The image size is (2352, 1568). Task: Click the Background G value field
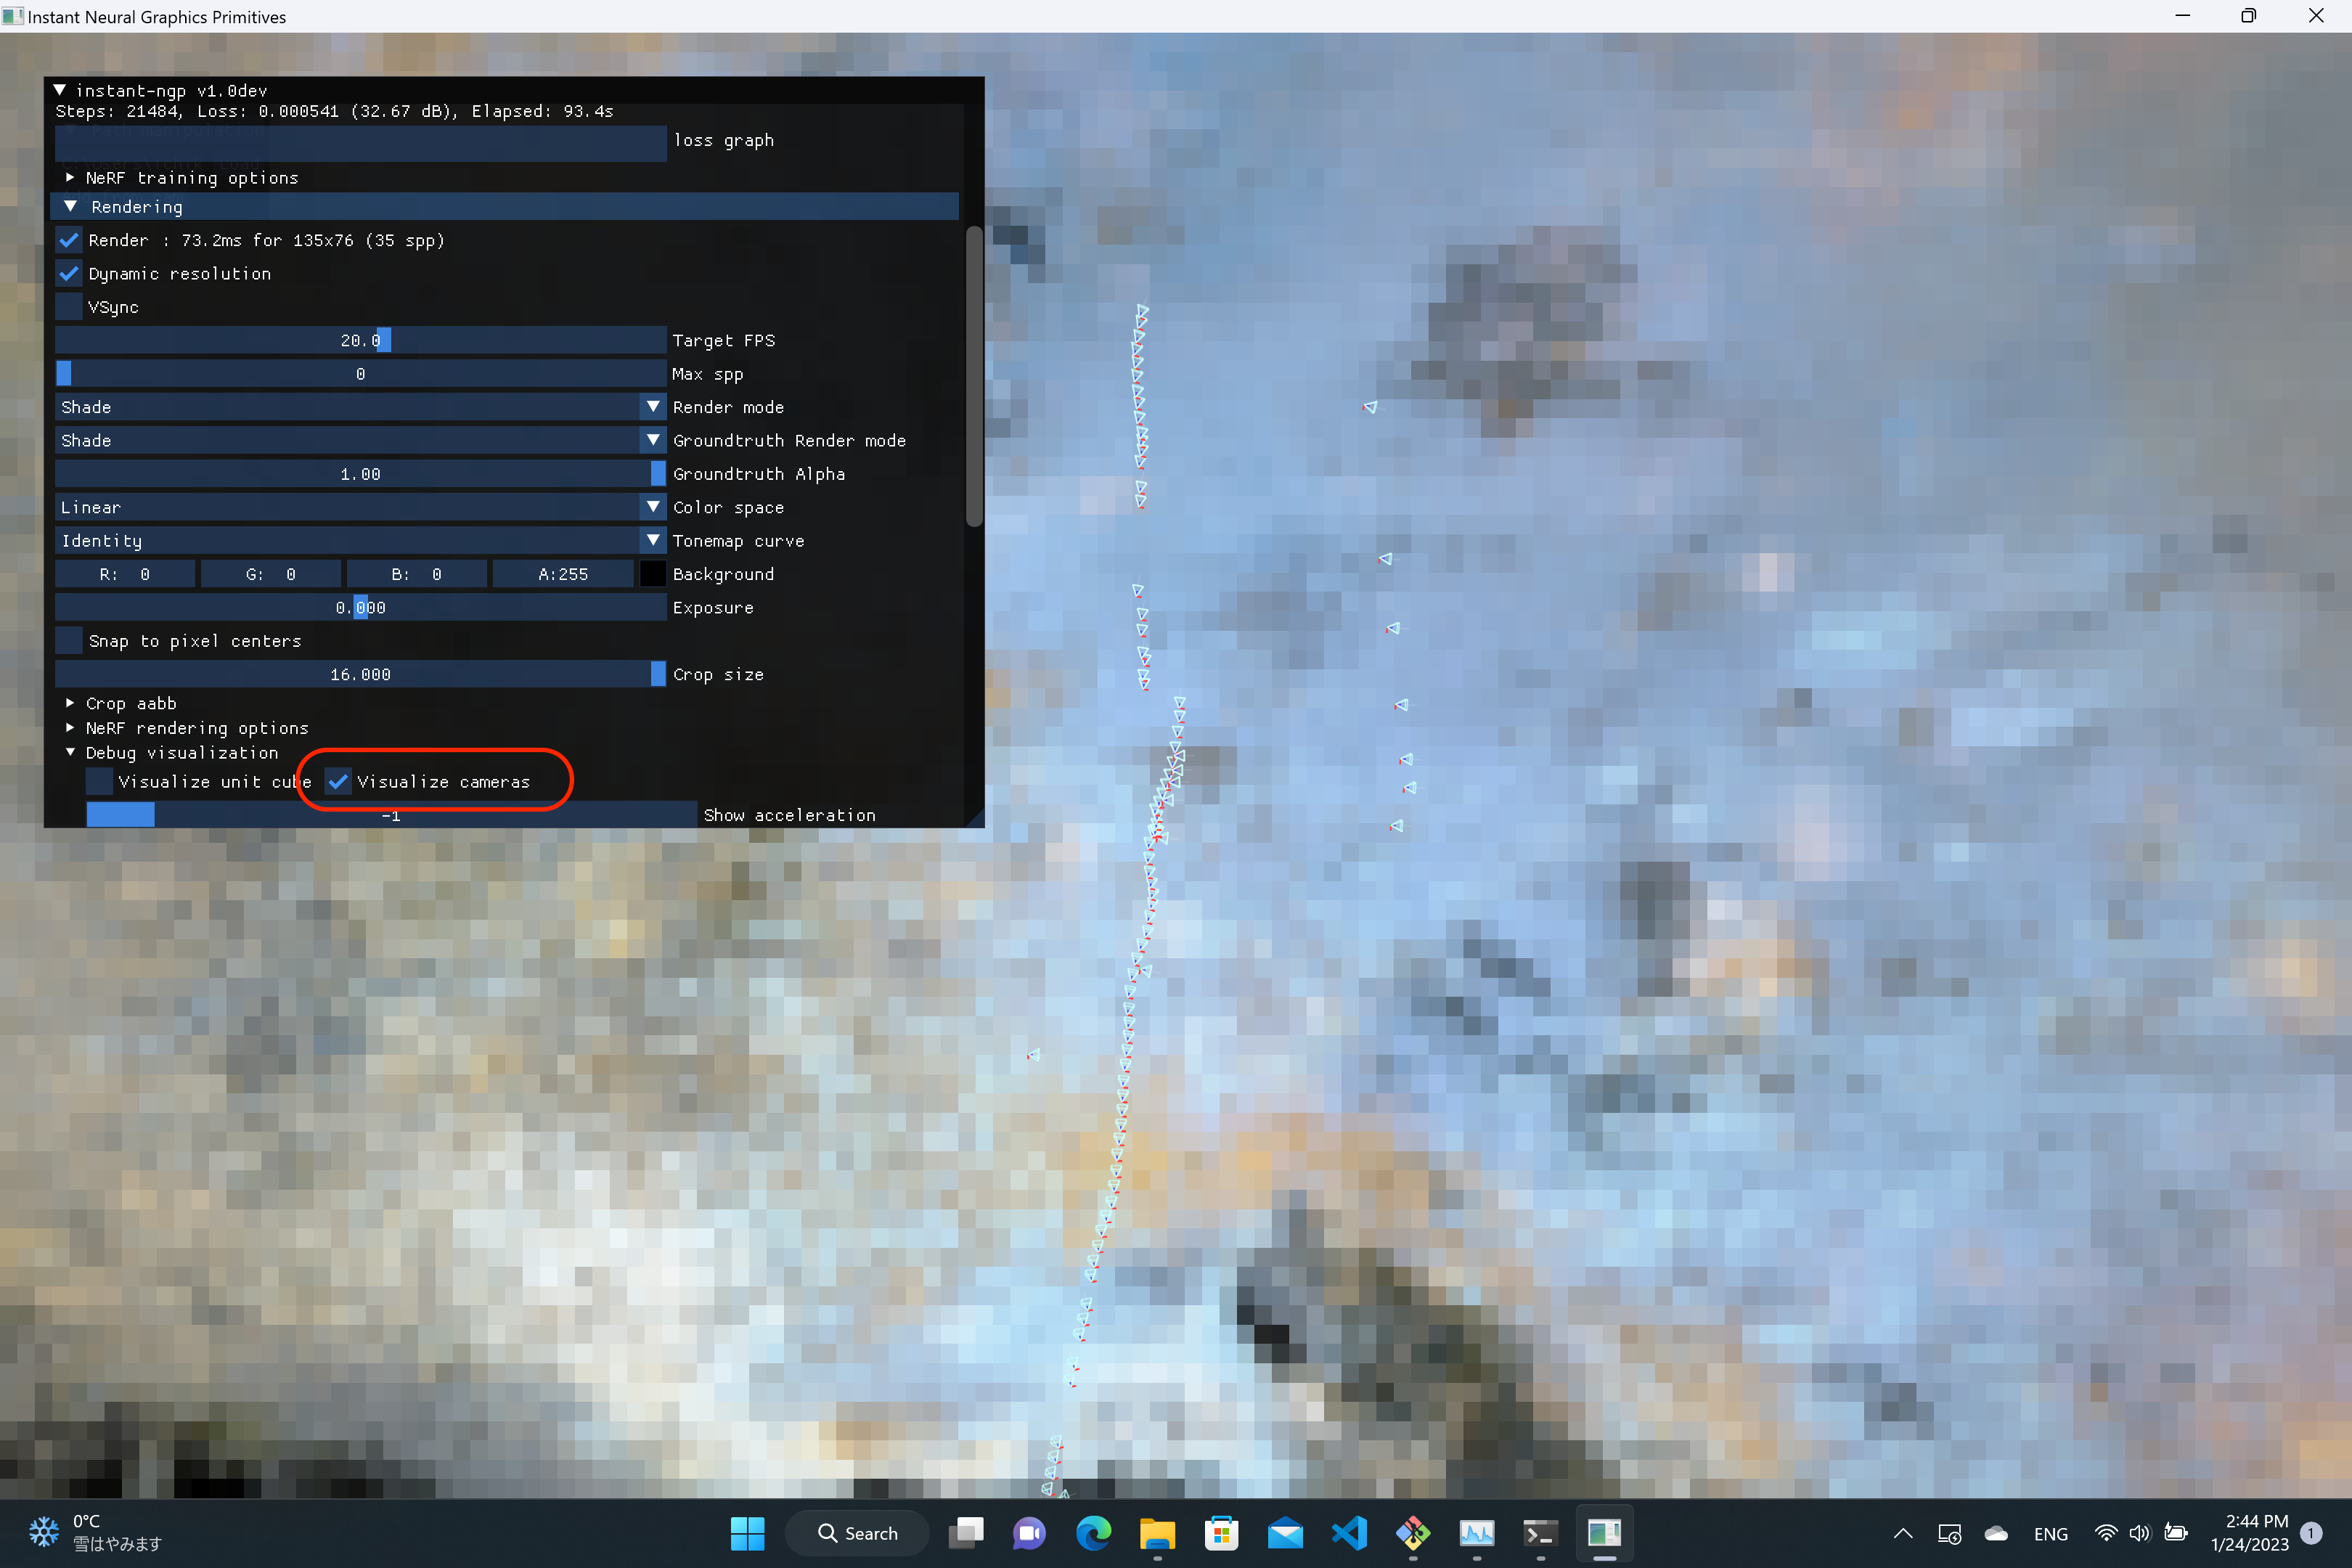click(271, 574)
